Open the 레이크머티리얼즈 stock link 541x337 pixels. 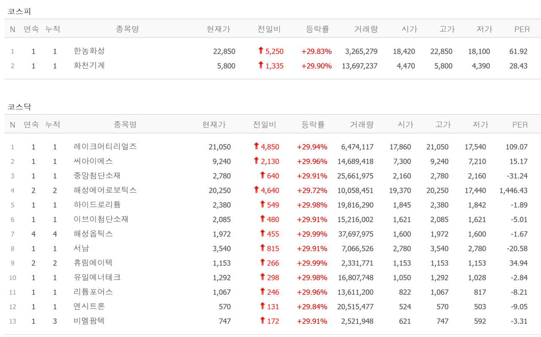(105, 147)
